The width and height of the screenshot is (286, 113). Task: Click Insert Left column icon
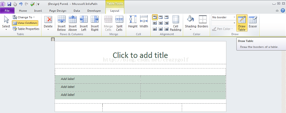[84, 19]
